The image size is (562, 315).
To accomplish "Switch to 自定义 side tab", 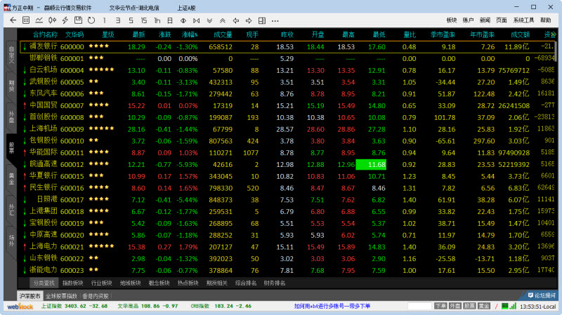I will [x=11, y=55].
